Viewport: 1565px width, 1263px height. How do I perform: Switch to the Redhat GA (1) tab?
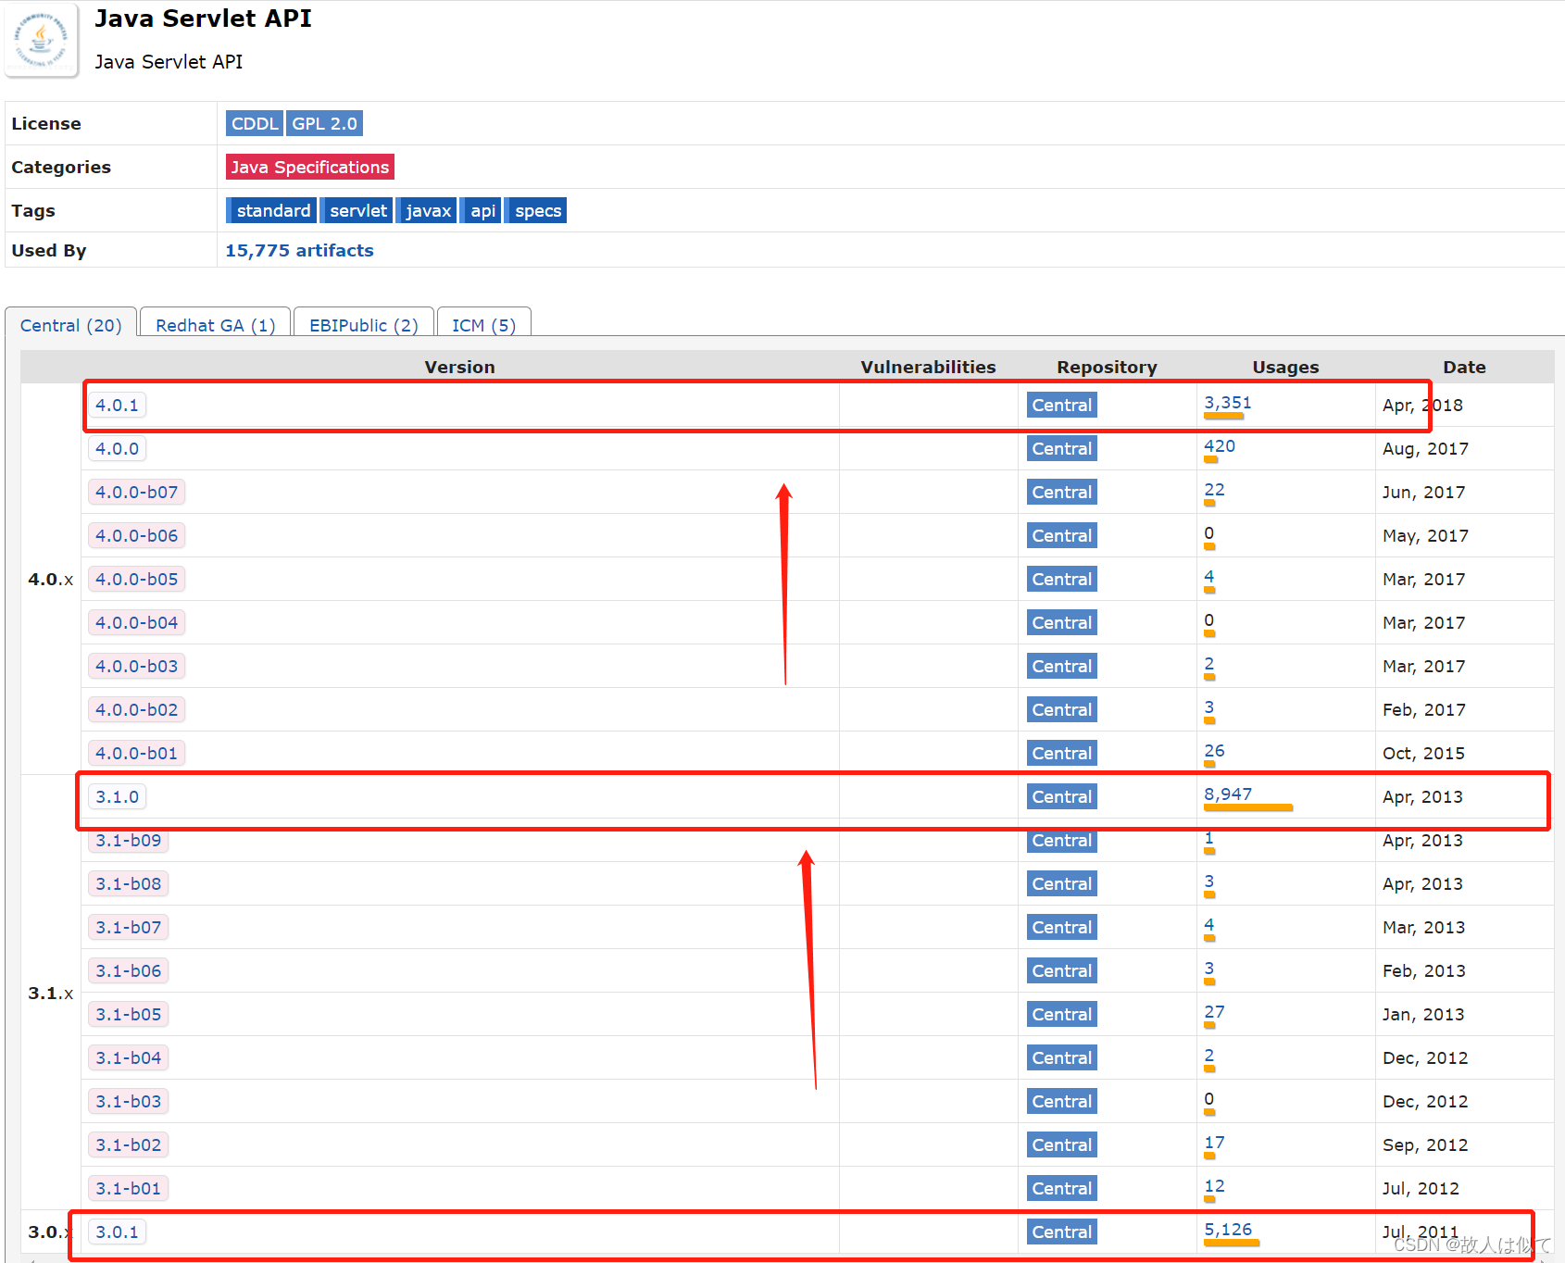click(216, 324)
